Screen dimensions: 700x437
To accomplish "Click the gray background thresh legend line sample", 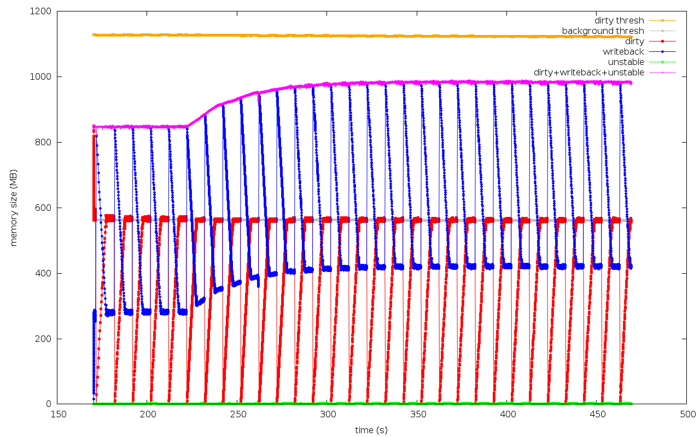I will (662, 31).
